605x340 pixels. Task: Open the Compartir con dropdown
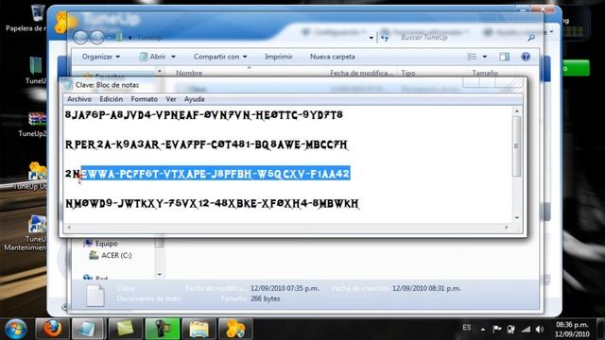pos(220,57)
